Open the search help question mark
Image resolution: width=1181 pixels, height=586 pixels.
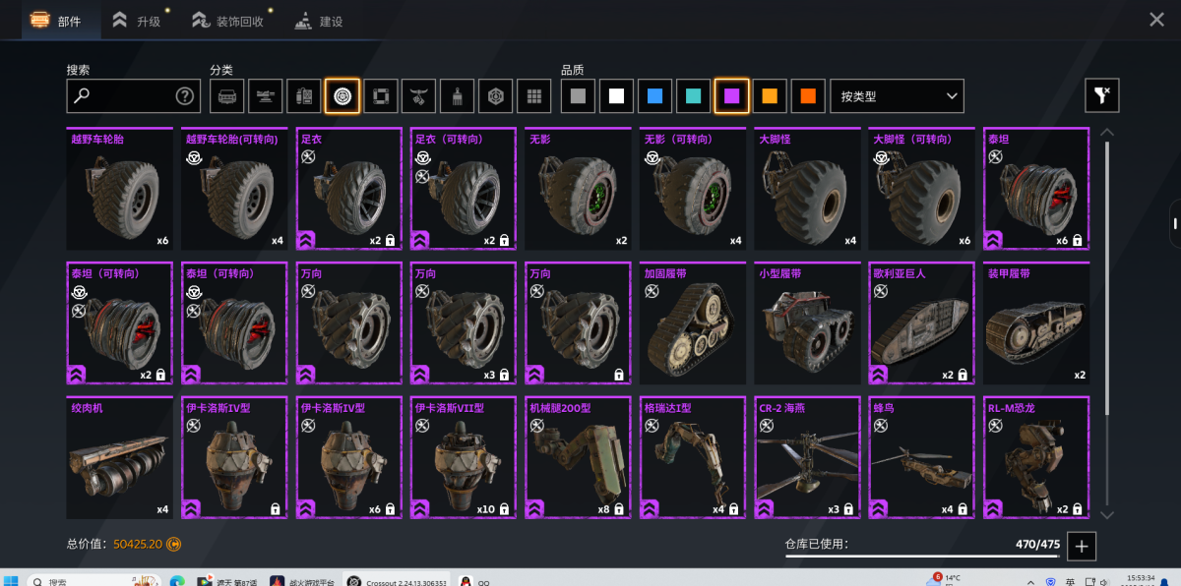(184, 96)
